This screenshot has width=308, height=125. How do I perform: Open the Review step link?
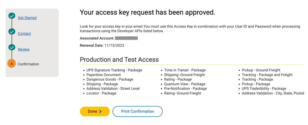(24, 49)
